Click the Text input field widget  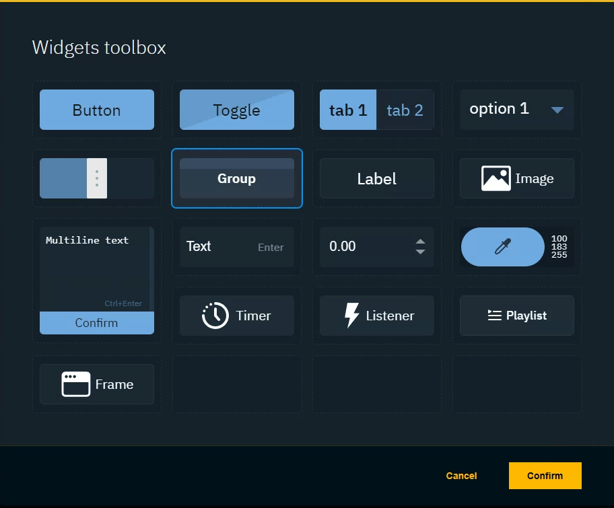[236, 247]
